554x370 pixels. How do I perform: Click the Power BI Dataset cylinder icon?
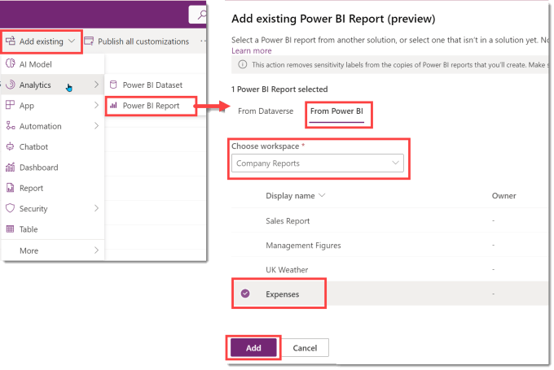pyautogui.click(x=113, y=85)
